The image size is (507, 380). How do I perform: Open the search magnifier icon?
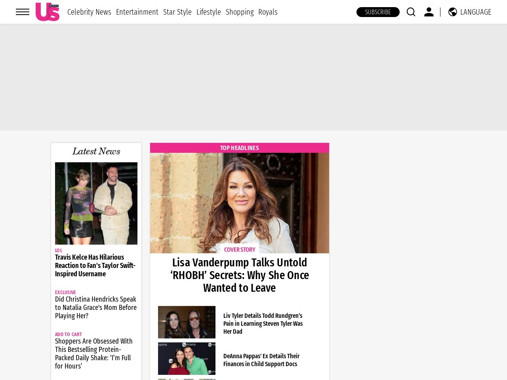(411, 12)
